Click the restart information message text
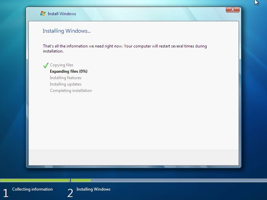 point(125,48)
